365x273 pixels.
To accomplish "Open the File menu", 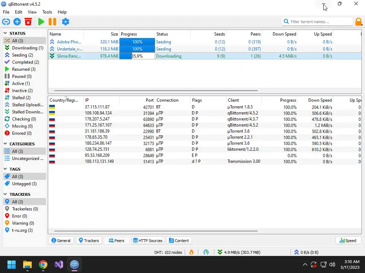I will (6, 12).
